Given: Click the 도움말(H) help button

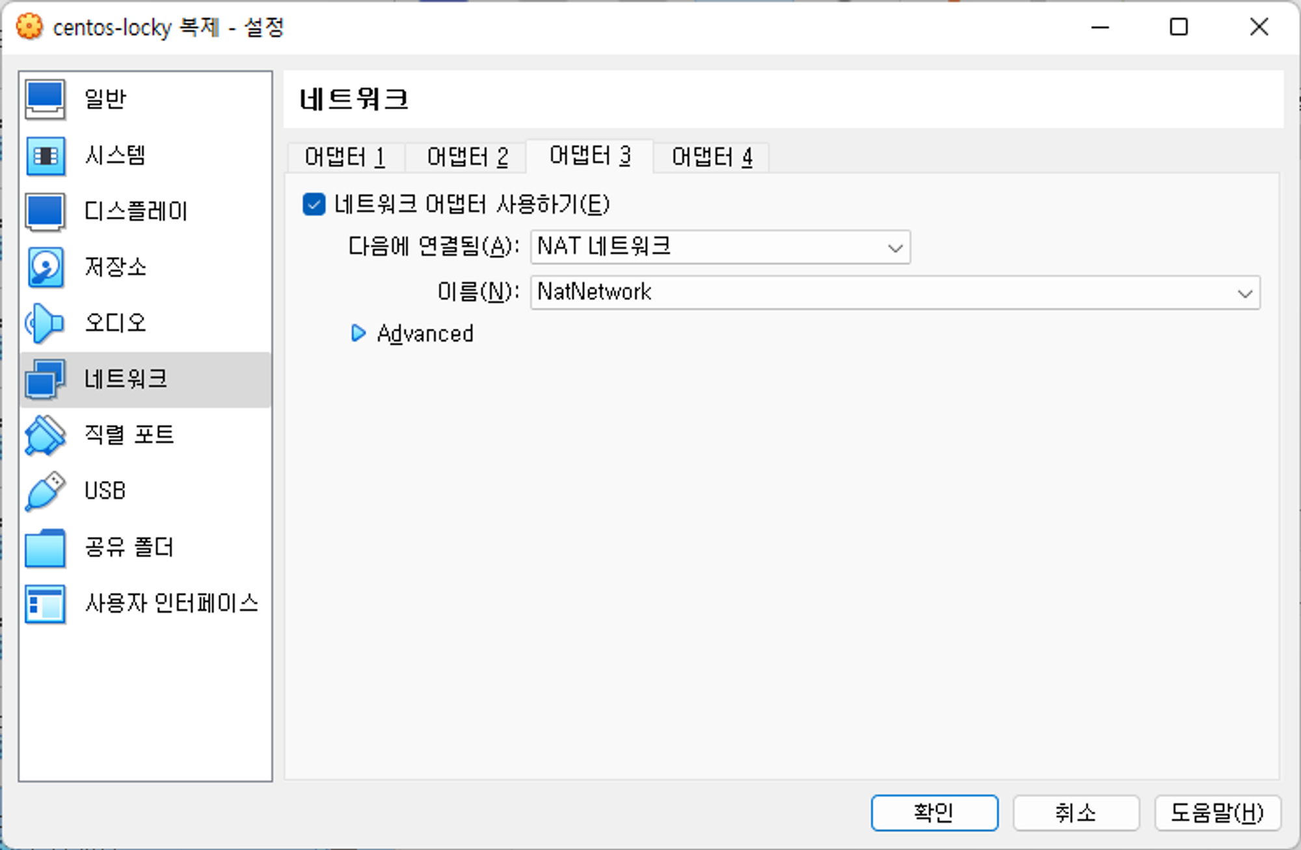Looking at the screenshot, I should coord(1216,812).
